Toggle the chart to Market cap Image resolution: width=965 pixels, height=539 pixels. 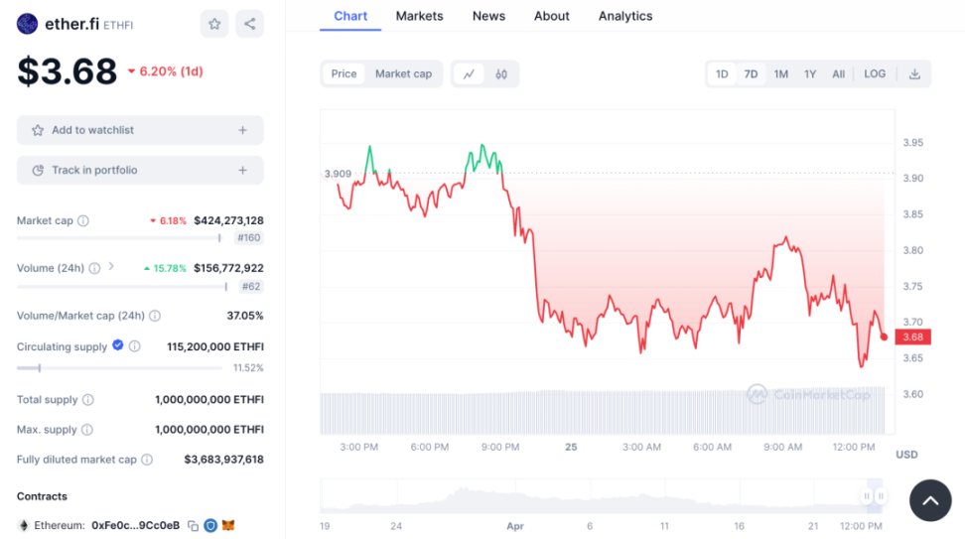[403, 73]
